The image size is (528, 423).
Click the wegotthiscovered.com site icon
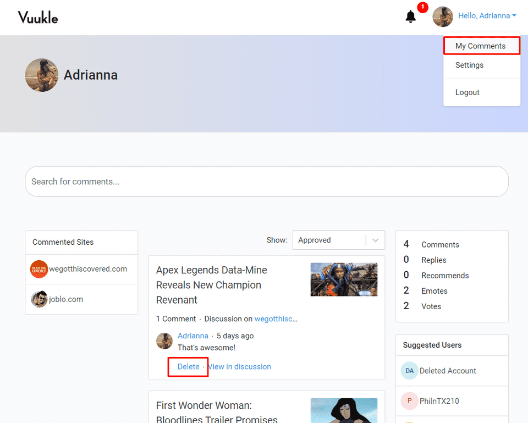39,270
